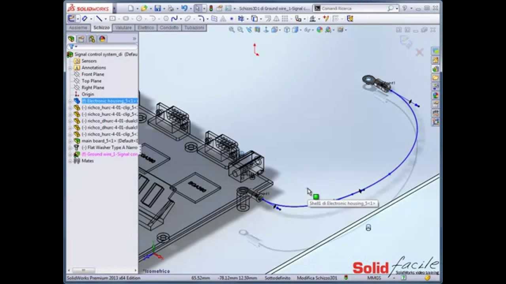Expand the main board_5 tree node
Image resolution: width=506 pixels, height=284 pixels.
click(x=70, y=141)
